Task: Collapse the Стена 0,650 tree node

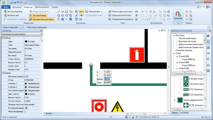Action: pos(177,56)
